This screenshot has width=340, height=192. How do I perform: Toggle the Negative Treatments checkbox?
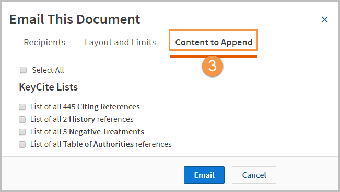coord(22,132)
